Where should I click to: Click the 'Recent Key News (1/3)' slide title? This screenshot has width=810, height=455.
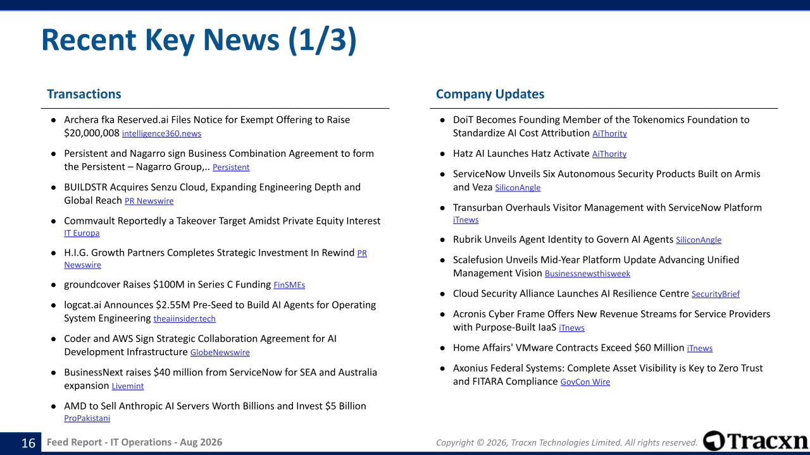pyautogui.click(x=199, y=40)
